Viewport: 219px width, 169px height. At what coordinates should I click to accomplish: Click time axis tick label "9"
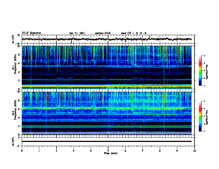(177, 151)
